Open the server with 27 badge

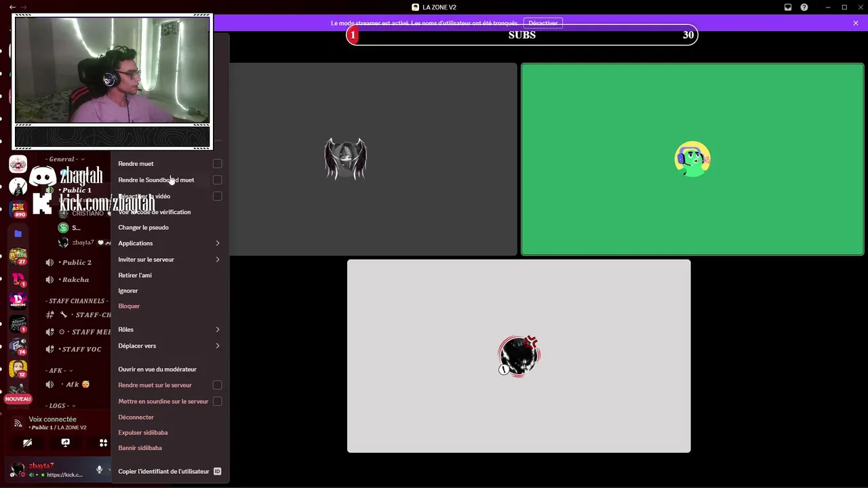[x=18, y=256]
